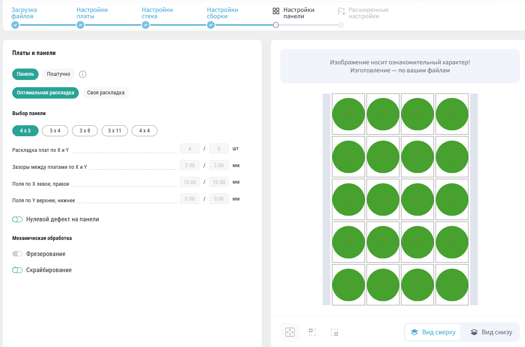The height and width of the screenshot is (347, 525).
Task: Click the checkmark circle under Загрузка файлов
Action: tap(15, 25)
